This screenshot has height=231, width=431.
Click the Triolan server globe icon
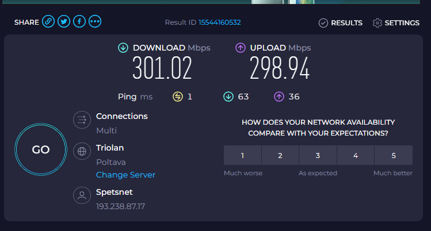click(x=82, y=151)
